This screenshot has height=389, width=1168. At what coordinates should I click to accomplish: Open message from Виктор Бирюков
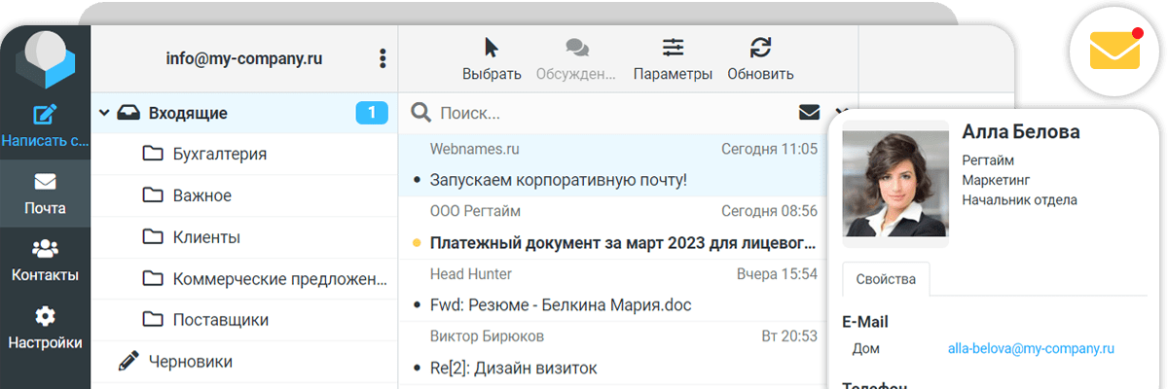point(612,353)
